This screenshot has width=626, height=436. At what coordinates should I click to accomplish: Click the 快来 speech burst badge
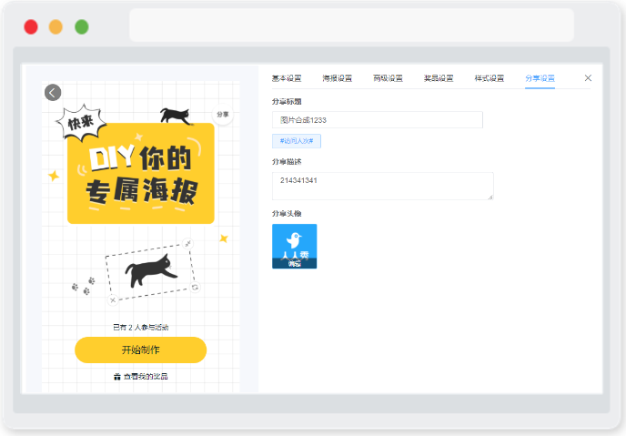(81, 123)
